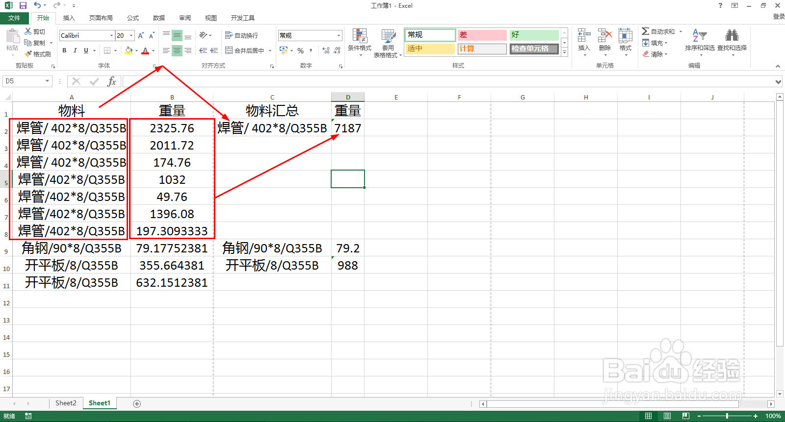This screenshot has width=785, height=422.
Task: Click the Decrease Indent icon
Action: (x=203, y=50)
